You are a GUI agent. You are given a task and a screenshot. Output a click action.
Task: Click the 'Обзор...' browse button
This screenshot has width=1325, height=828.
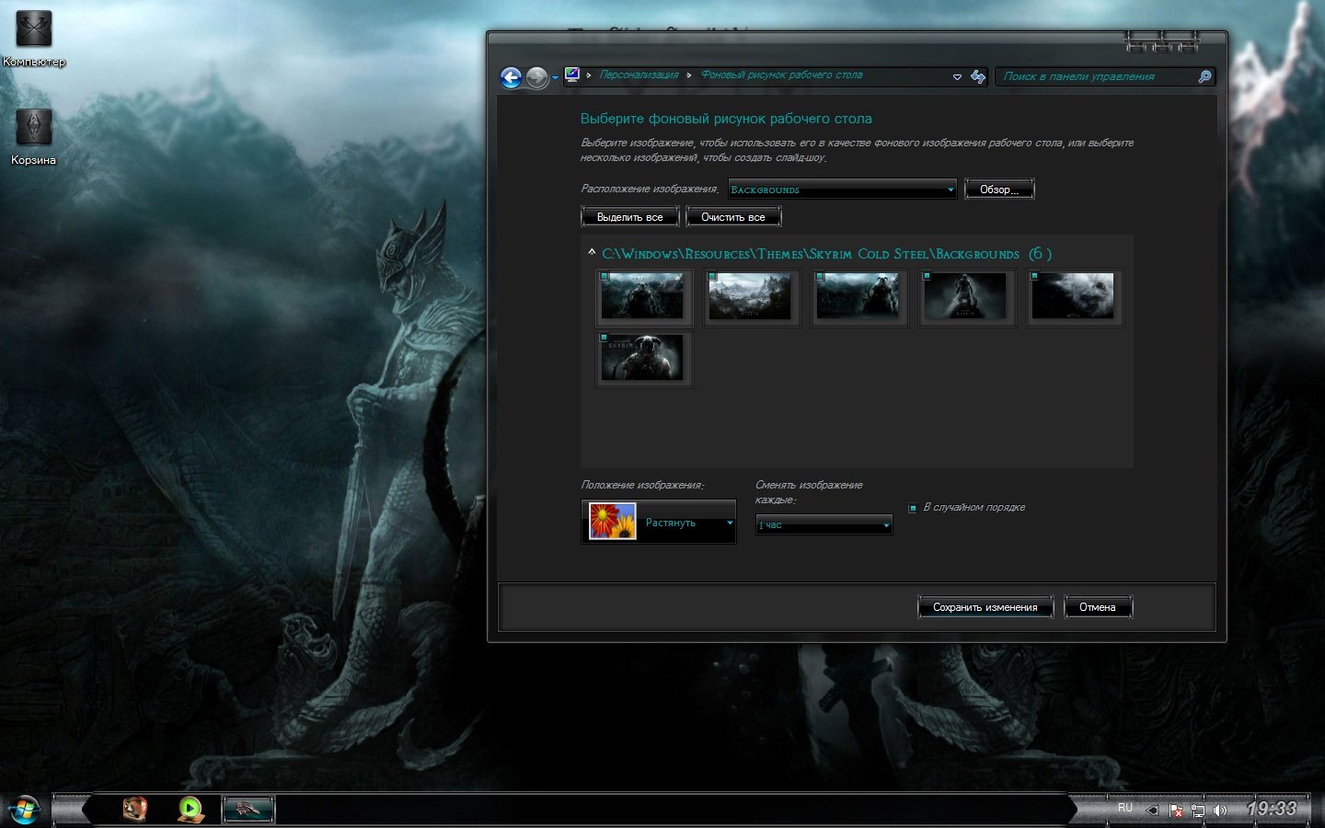tap(998, 190)
